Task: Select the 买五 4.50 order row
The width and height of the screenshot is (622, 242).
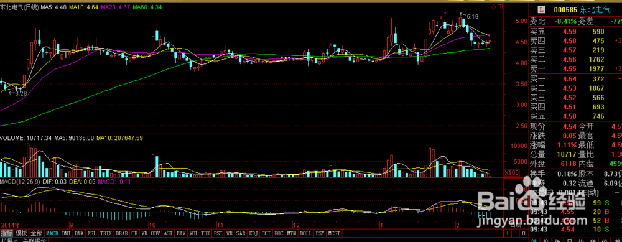Action: (x=576, y=116)
